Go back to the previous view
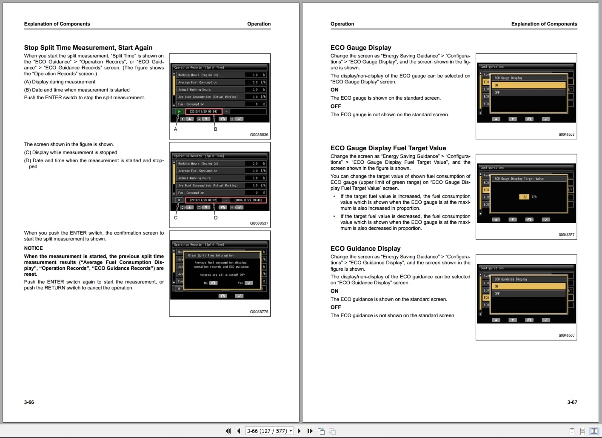Viewport: 602px width, 438px height. point(321,431)
